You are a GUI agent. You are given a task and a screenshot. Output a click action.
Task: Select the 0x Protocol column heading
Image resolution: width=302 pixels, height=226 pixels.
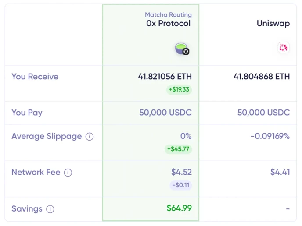tap(168, 24)
